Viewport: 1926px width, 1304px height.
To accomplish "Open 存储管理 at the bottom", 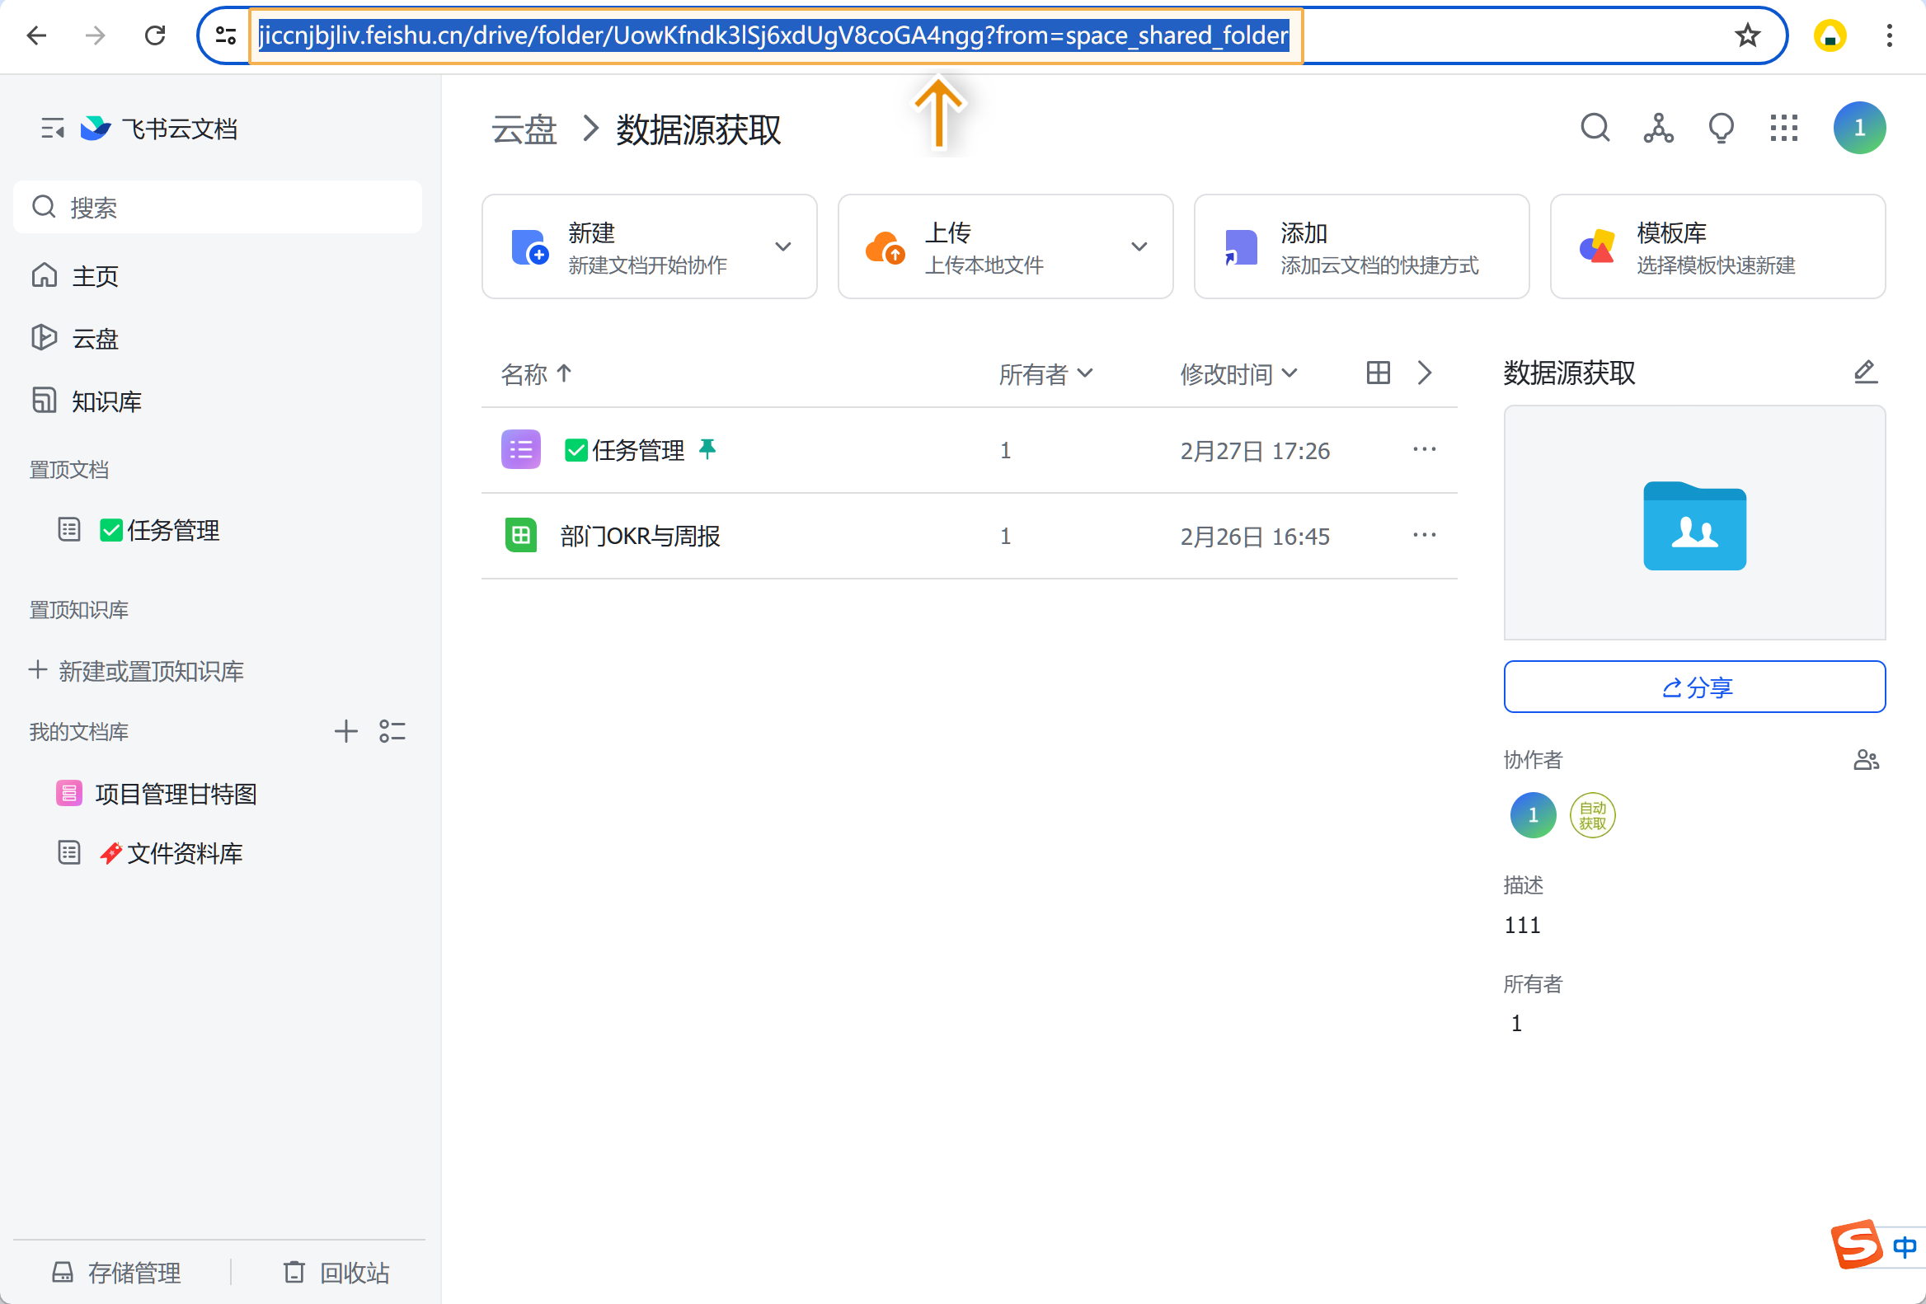I will [116, 1273].
